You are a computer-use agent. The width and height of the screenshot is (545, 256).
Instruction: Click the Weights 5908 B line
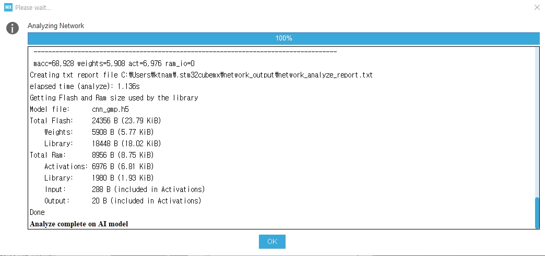tap(99, 132)
